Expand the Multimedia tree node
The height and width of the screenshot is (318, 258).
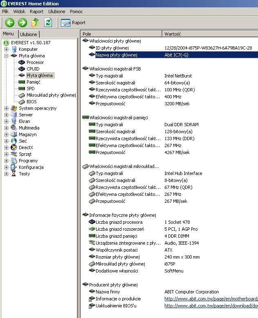coord(6,128)
